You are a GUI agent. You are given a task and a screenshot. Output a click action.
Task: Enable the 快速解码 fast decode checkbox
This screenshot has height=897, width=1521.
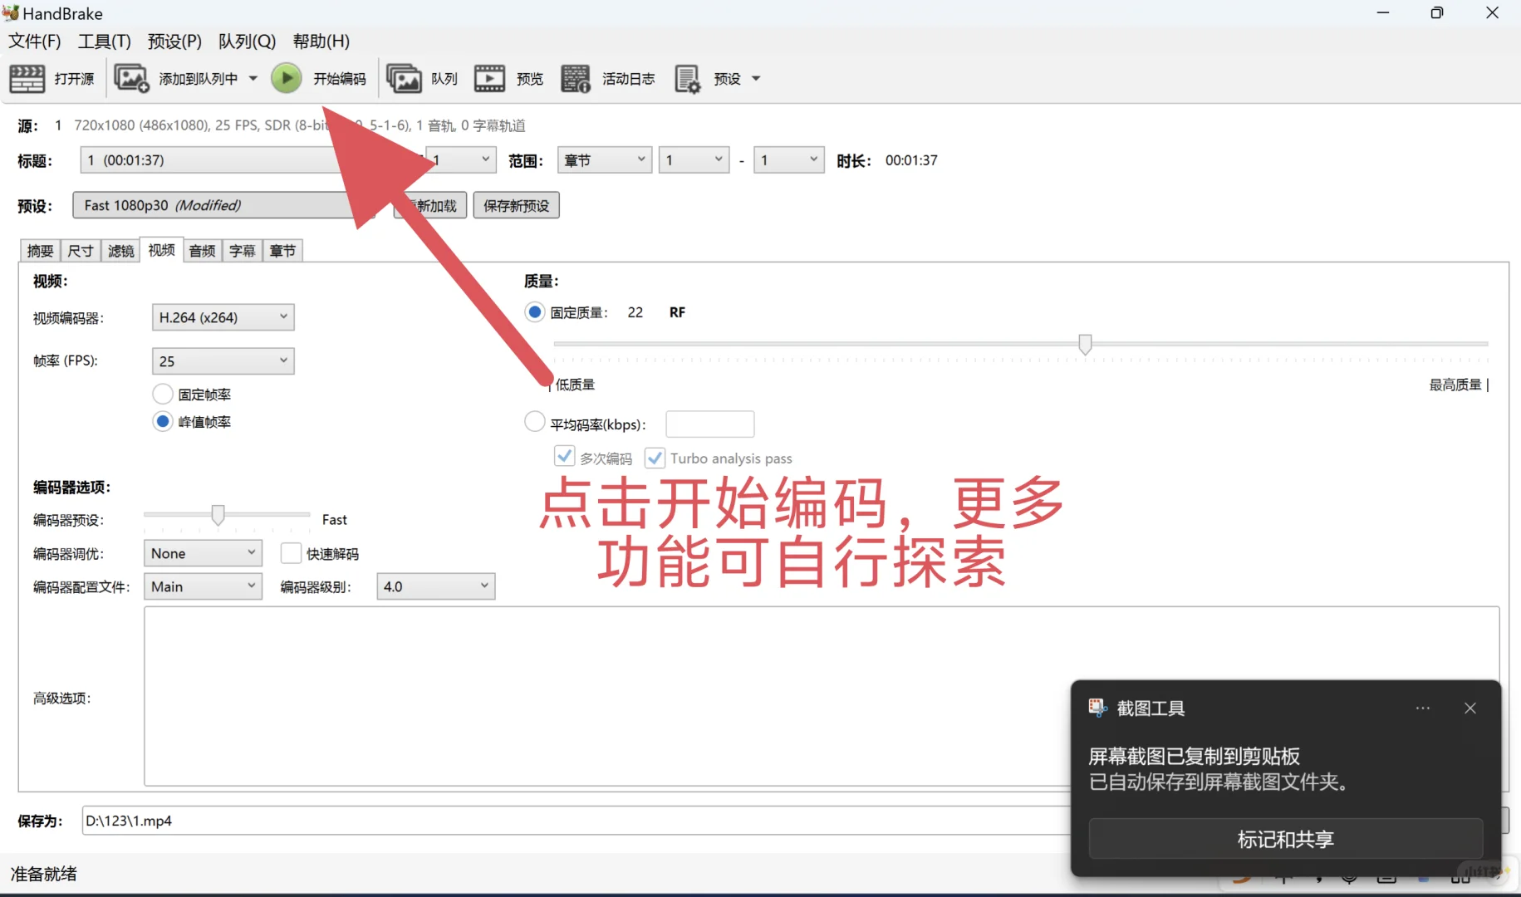[x=291, y=553]
